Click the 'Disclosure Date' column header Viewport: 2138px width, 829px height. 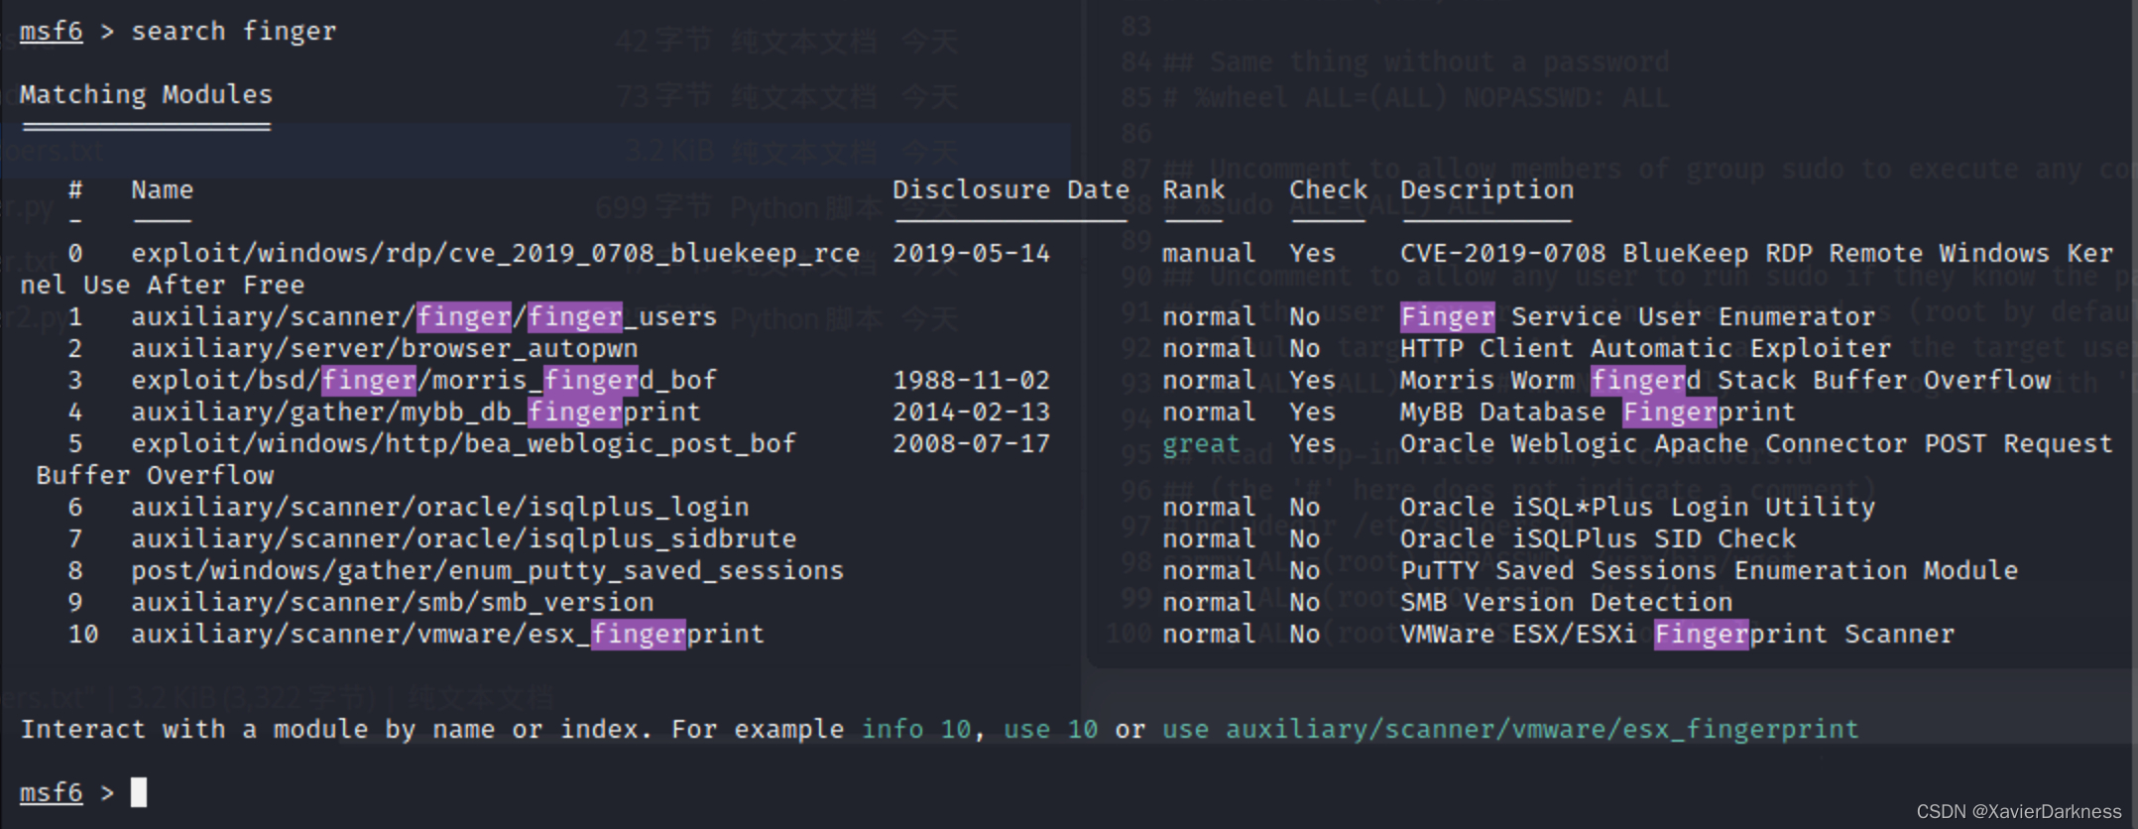(x=1010, y=190)
